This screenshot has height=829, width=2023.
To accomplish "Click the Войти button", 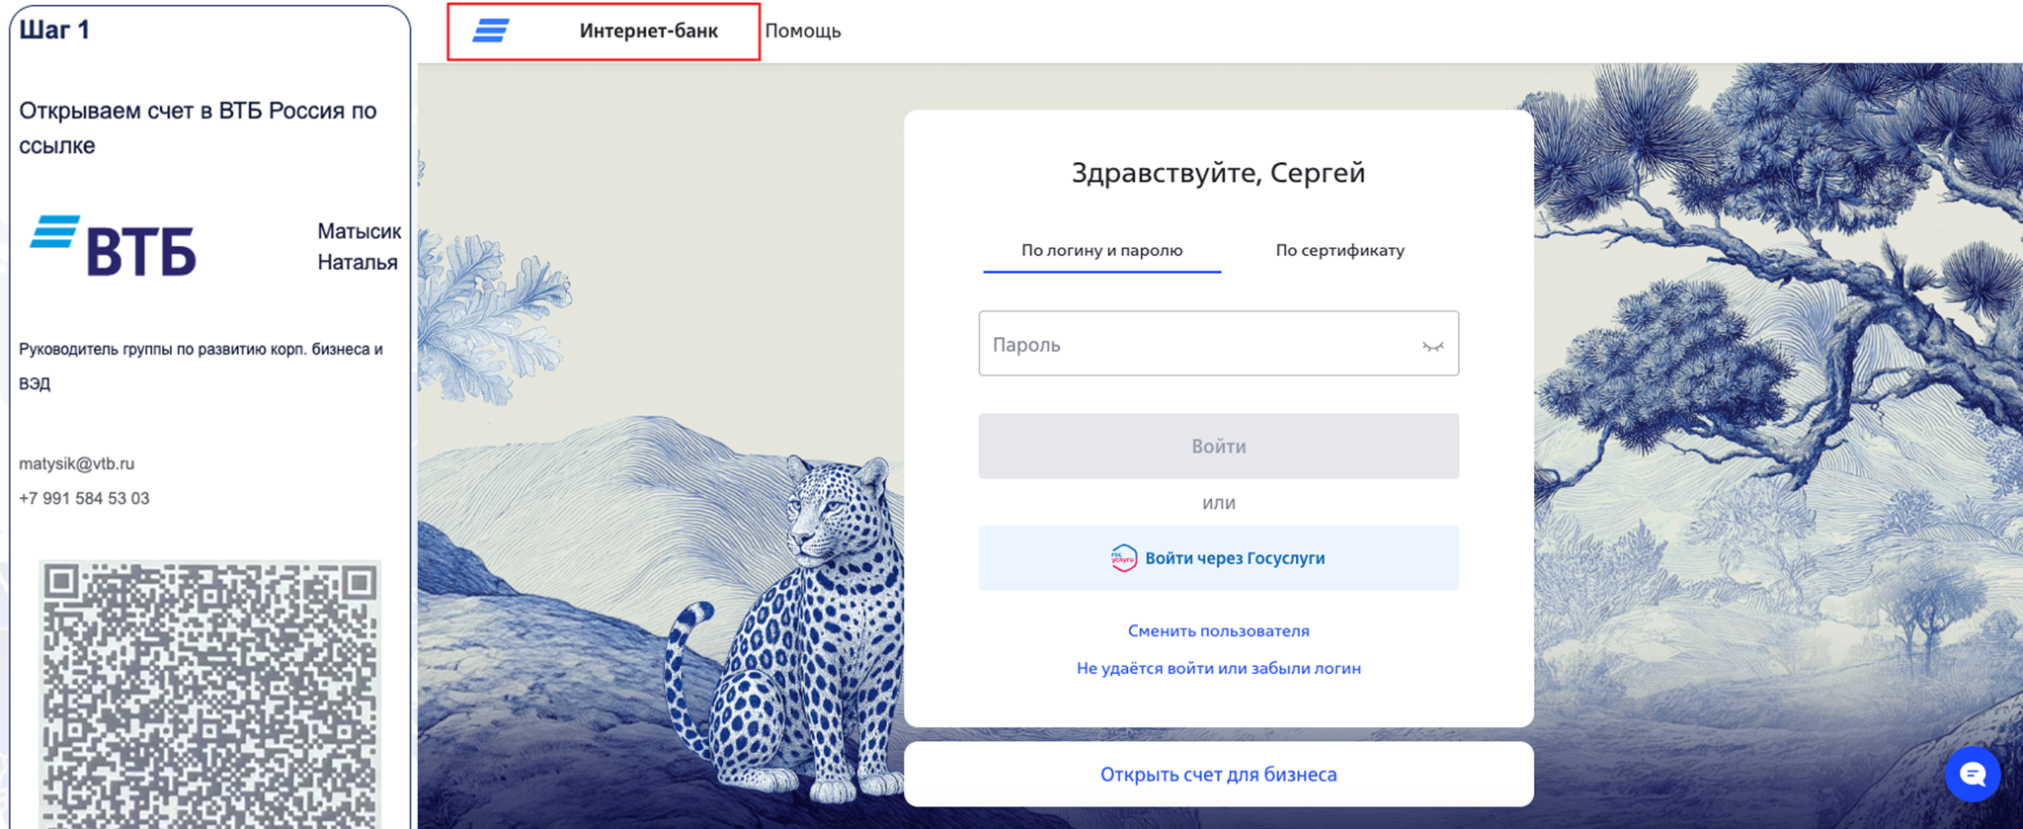I will [1218, 447].
